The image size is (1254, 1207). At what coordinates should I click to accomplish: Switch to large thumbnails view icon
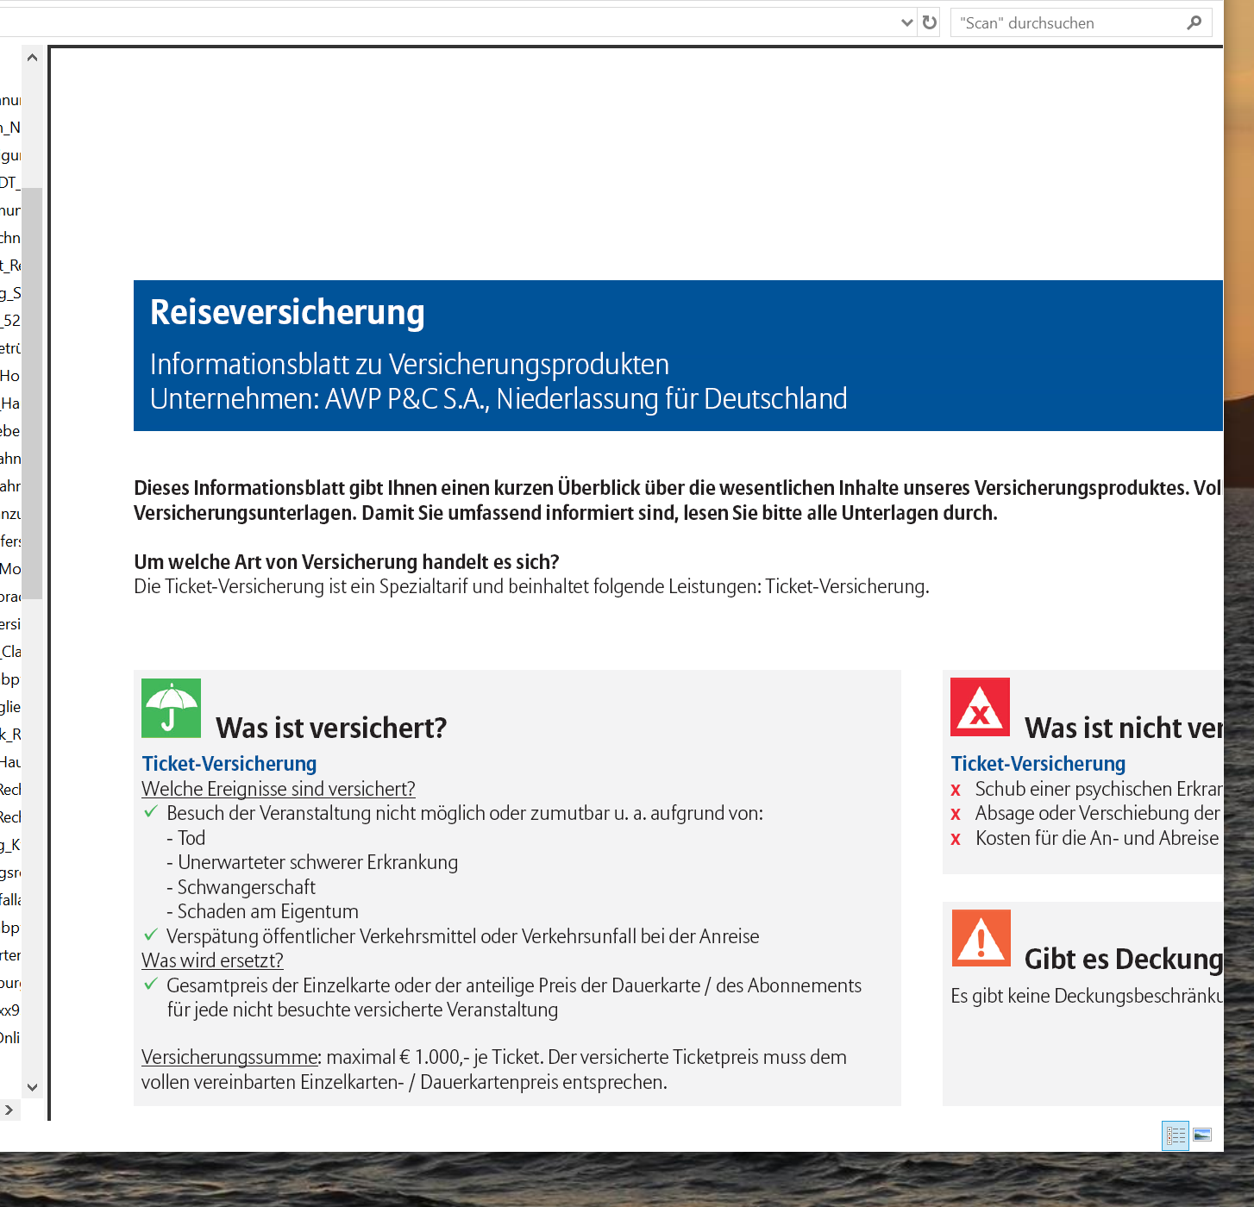pyautogui.click(x=1203, y=1135)
